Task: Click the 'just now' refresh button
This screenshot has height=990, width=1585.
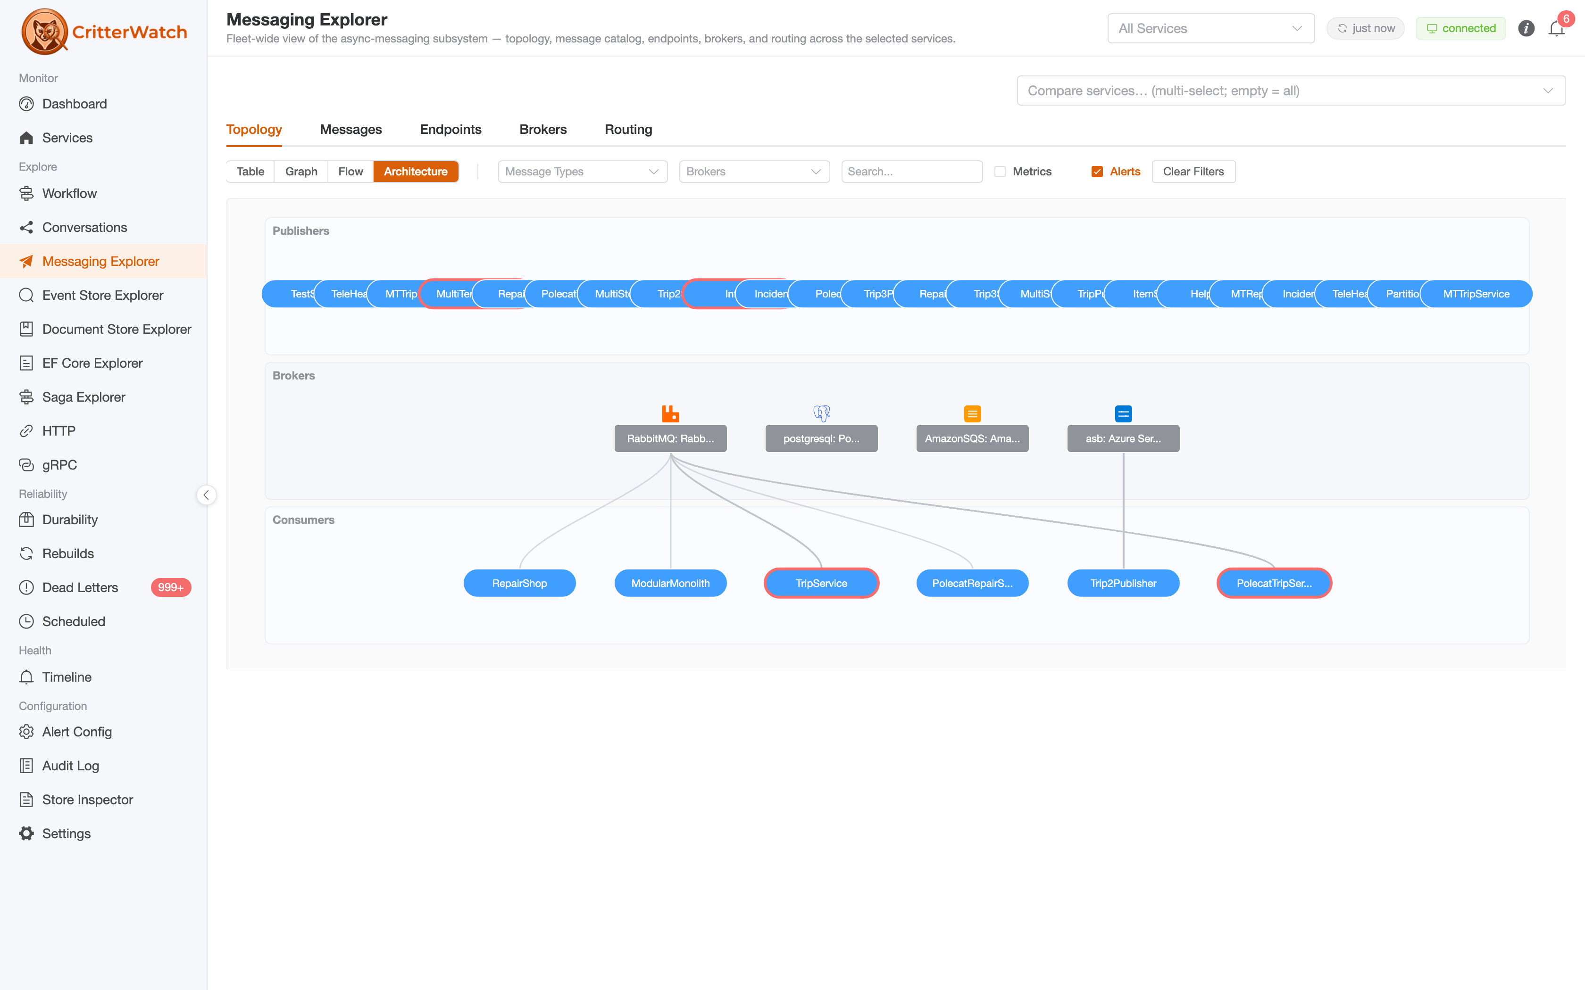Action: (1366, 29)
